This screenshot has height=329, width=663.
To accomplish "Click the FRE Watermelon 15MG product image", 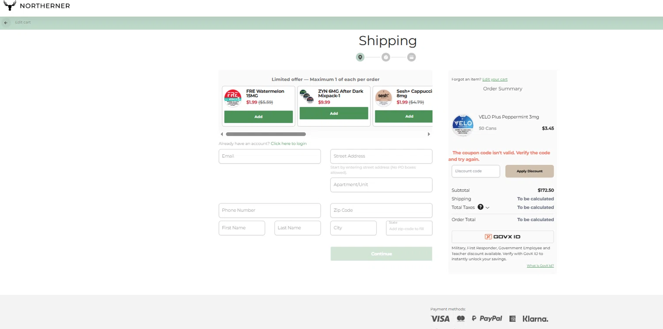I will click(x=233, y=98).
